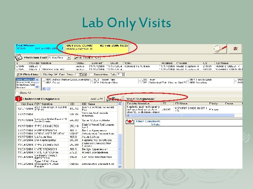Select Immunizations pick list category
The width and height of the screenshot is (253, 189).
[x=26, y=82]
